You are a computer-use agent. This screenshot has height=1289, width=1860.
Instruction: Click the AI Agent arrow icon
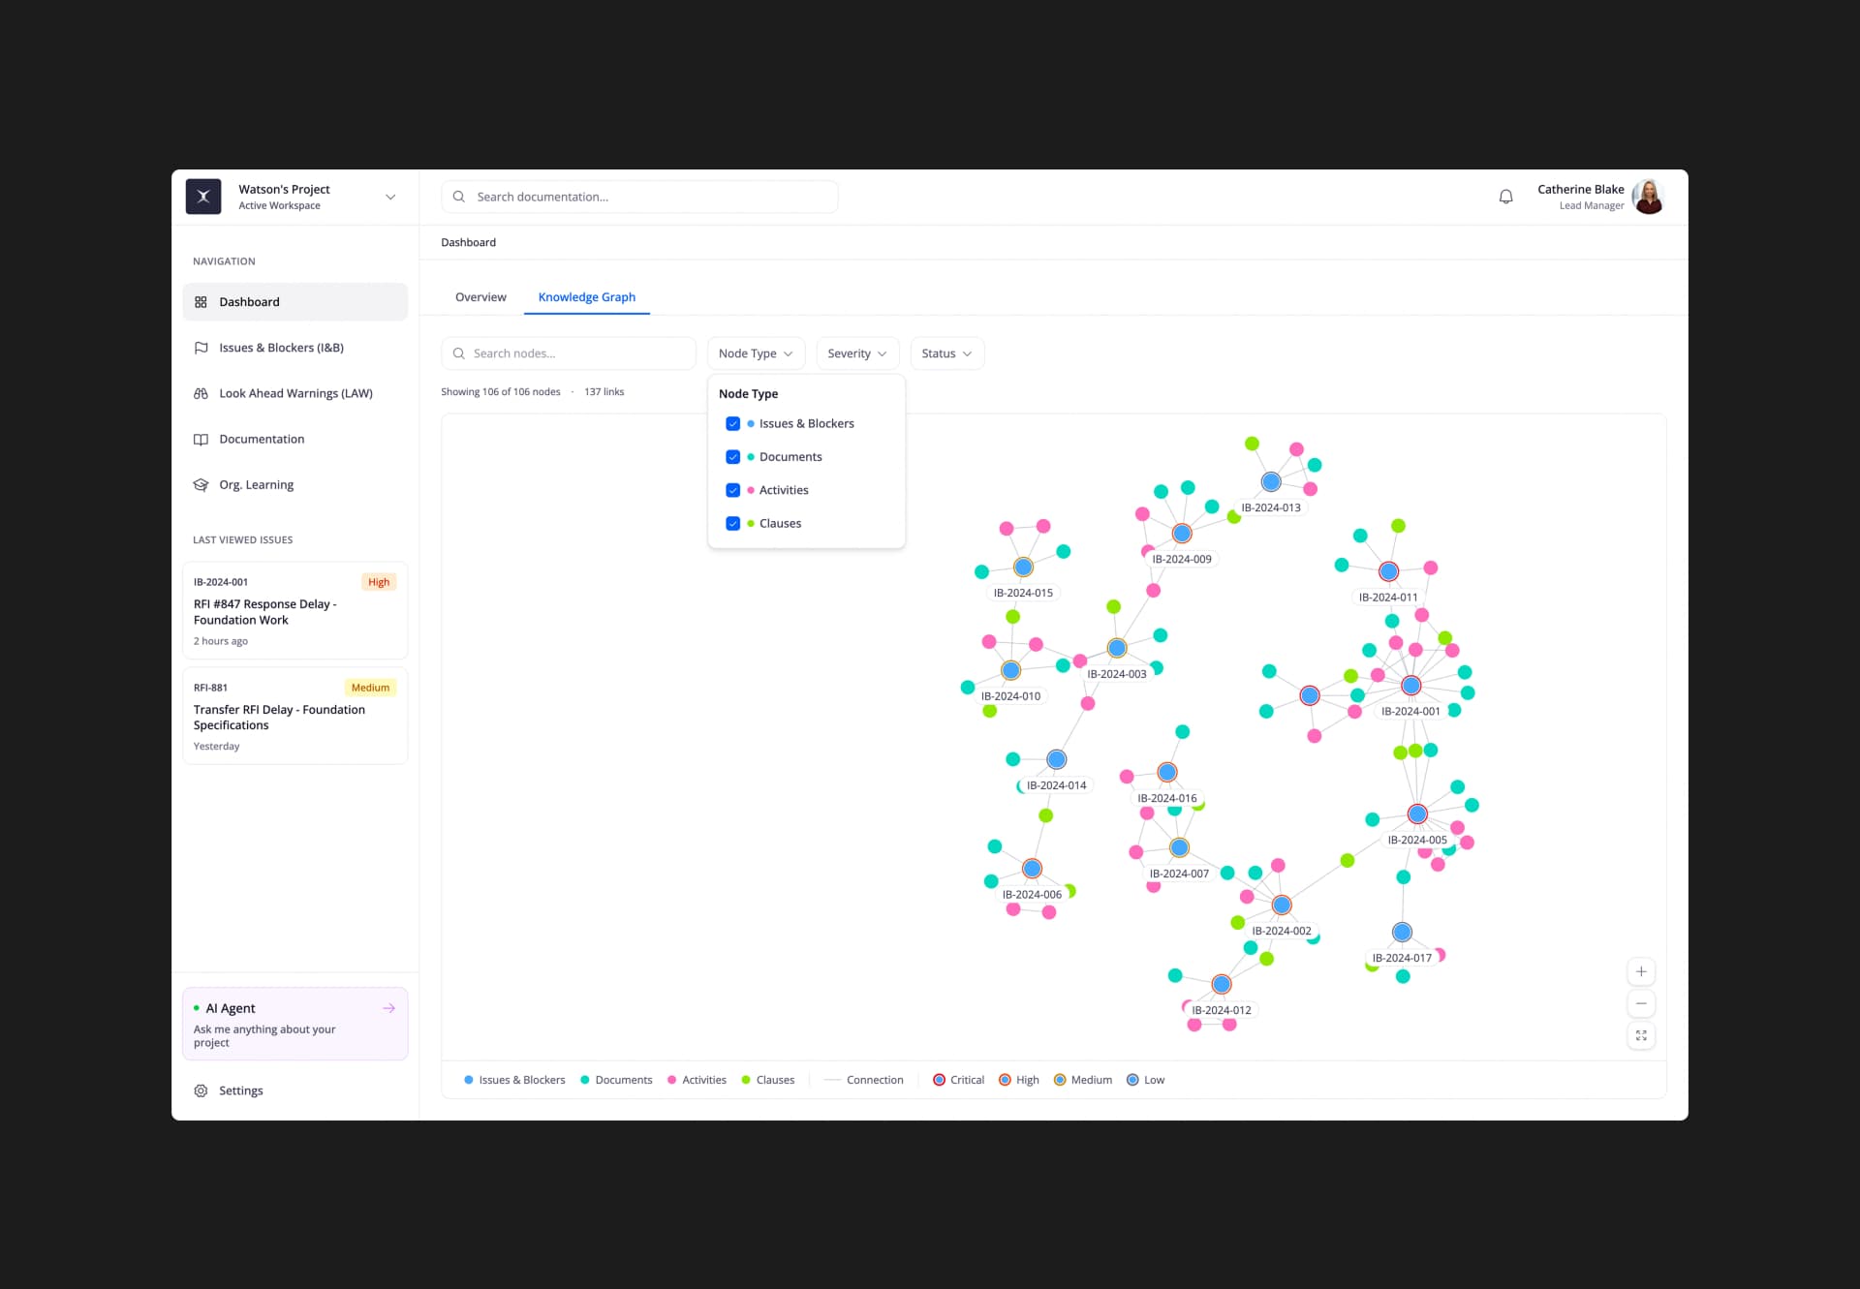click(389, 1008)
